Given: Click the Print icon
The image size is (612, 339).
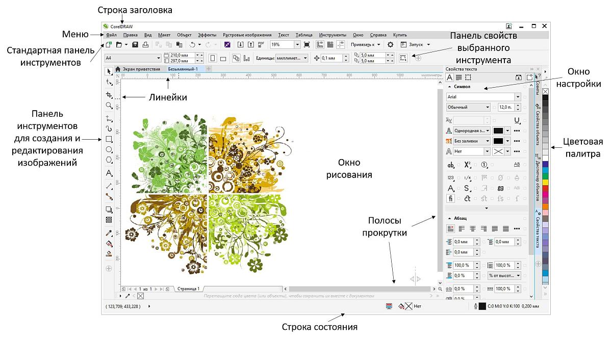Looking at the screenshot, I should (146, 45).
